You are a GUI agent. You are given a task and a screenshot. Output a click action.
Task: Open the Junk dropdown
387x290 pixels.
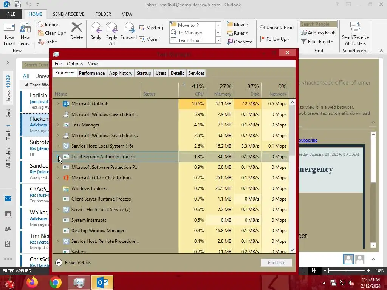[x=47, y=42]
